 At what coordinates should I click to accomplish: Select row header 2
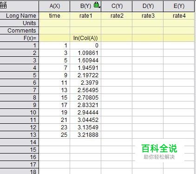pyautogui.click(x=19, y=53)
